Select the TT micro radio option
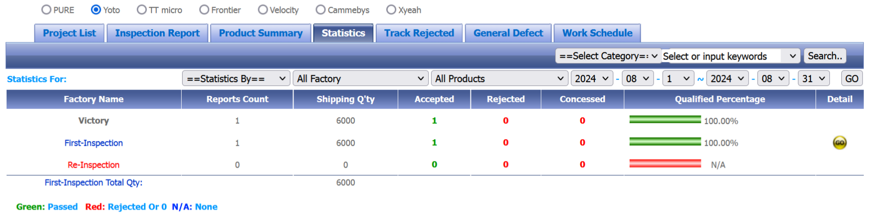872x217 pixels. (142, 10)
